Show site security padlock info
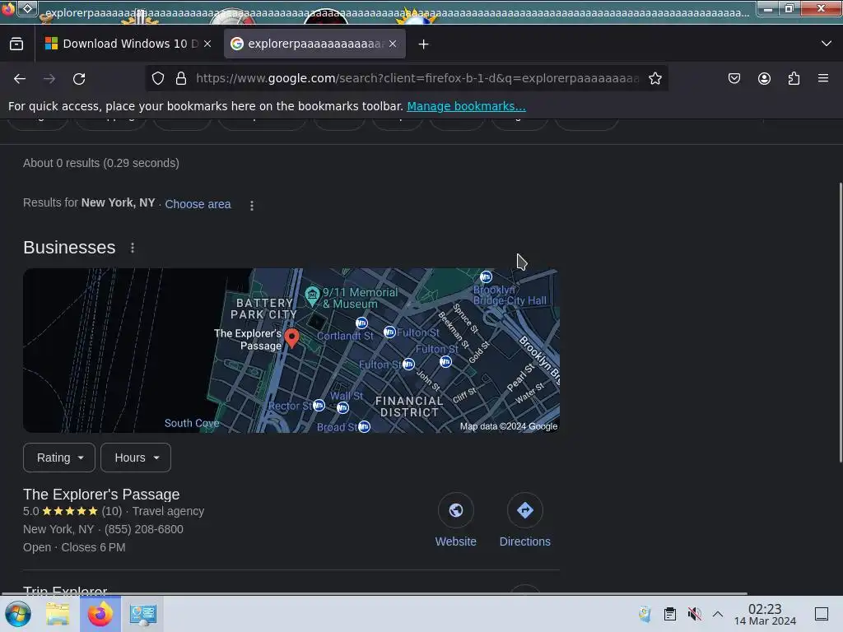 (181, 78)
